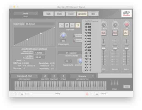142x110 pixels.
Task: Open the PRESET dropdown
Action: click(26, 13)
